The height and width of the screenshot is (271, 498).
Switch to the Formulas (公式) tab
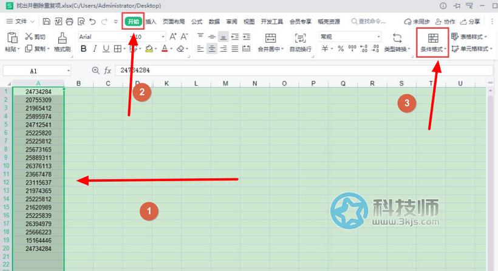coord(197,22)
